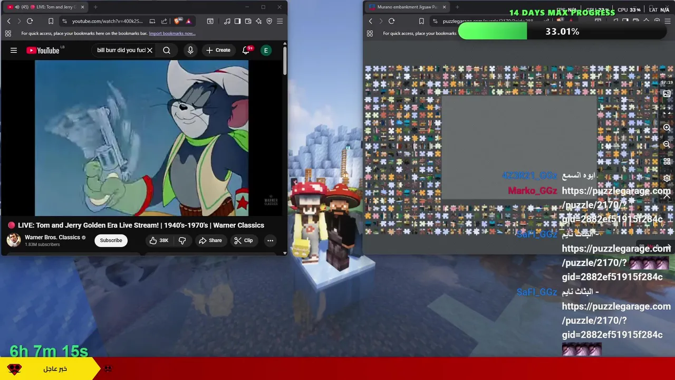Open the apps grid icon on YouTube bookmarks bar
The height and width of the screenshot is (380, 675).
click(x=8, y=33)
